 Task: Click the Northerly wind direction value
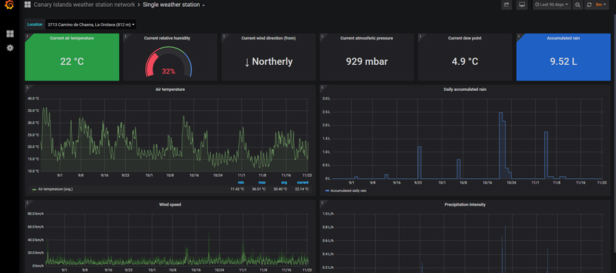point(268,61)
